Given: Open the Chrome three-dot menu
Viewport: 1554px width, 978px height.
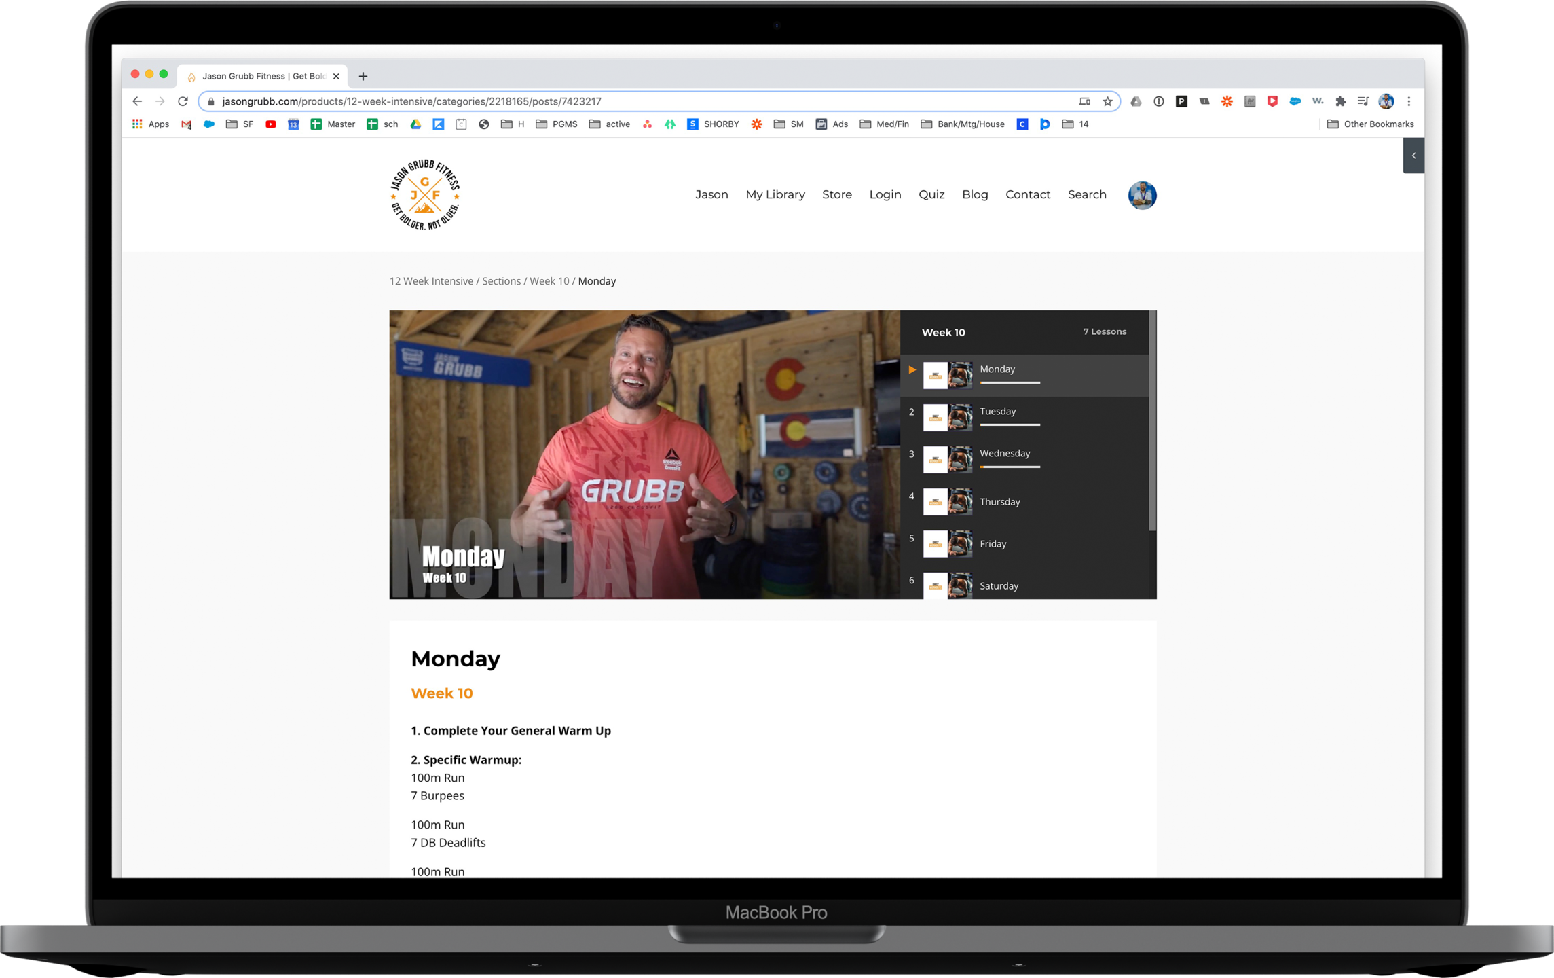Looking at the screenshot, I should (x=1409, y=101).
